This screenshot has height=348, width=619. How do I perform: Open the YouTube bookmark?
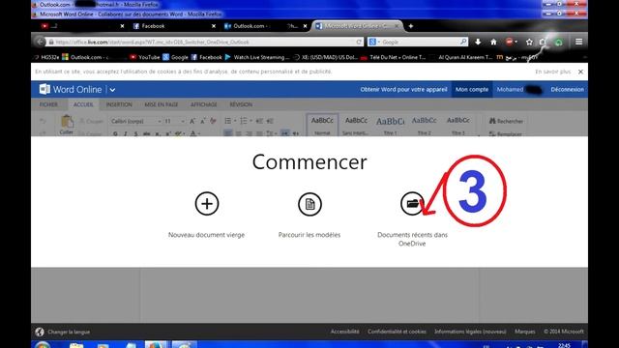coord(144,57)
